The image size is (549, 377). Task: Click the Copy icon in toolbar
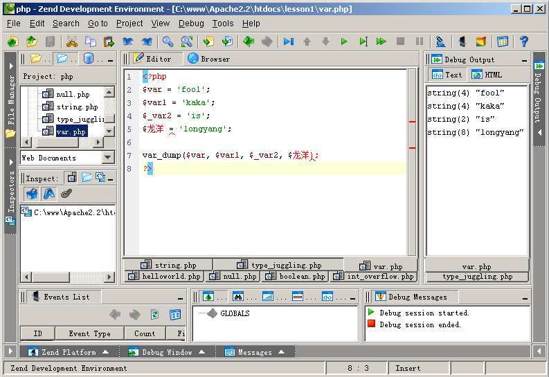click(90, 42)
